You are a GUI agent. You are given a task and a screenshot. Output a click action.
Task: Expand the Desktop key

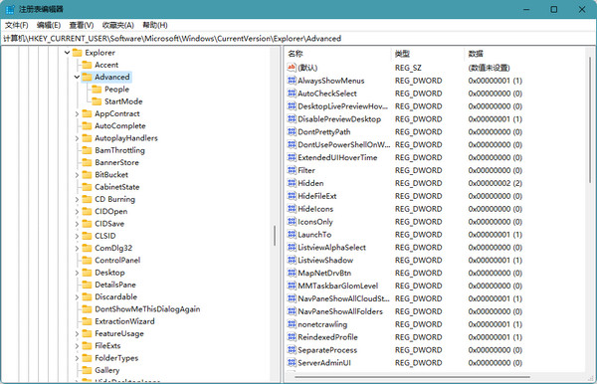tap(77, 273)
